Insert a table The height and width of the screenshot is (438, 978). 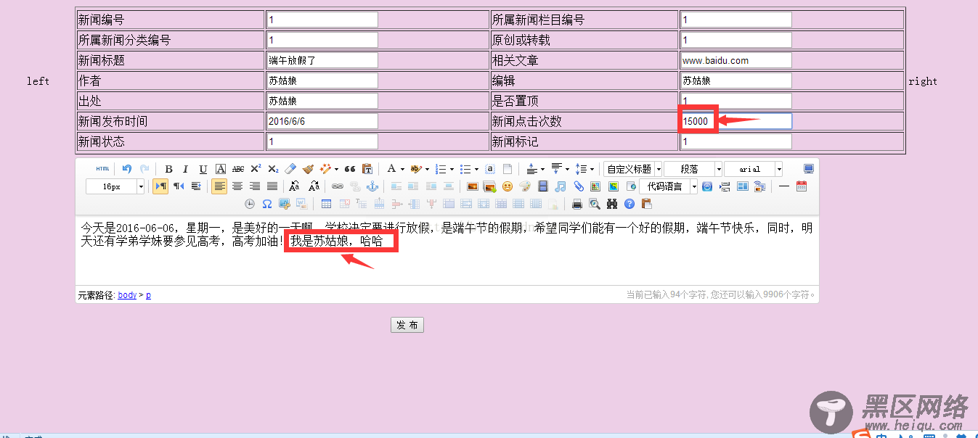(x=326, y=204)
